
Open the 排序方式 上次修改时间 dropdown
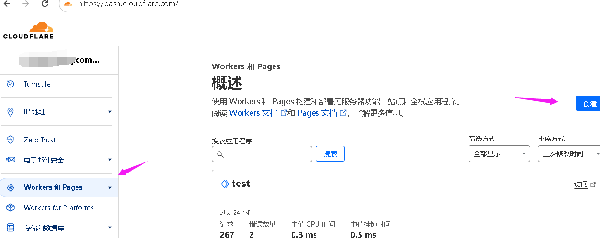(569, 154)
